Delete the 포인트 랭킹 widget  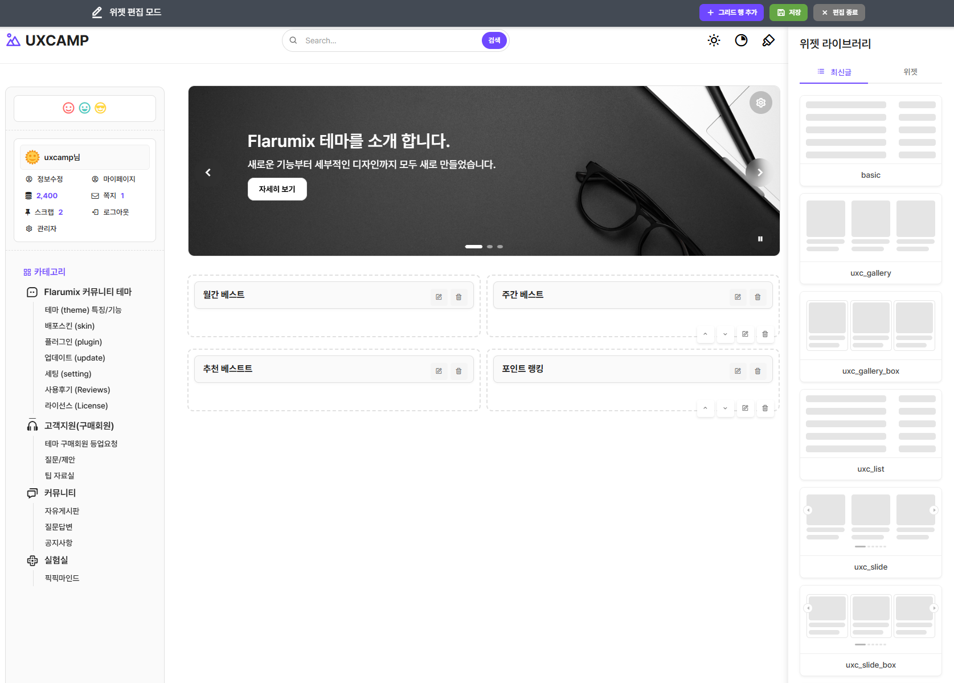click(758, 371)
